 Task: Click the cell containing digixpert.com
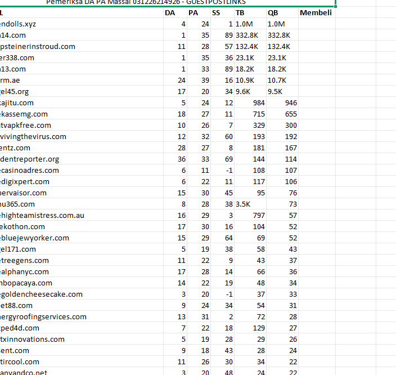[82, 181]
